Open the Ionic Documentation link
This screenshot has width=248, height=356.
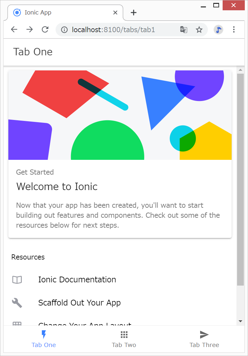click(x=77, y=280)
